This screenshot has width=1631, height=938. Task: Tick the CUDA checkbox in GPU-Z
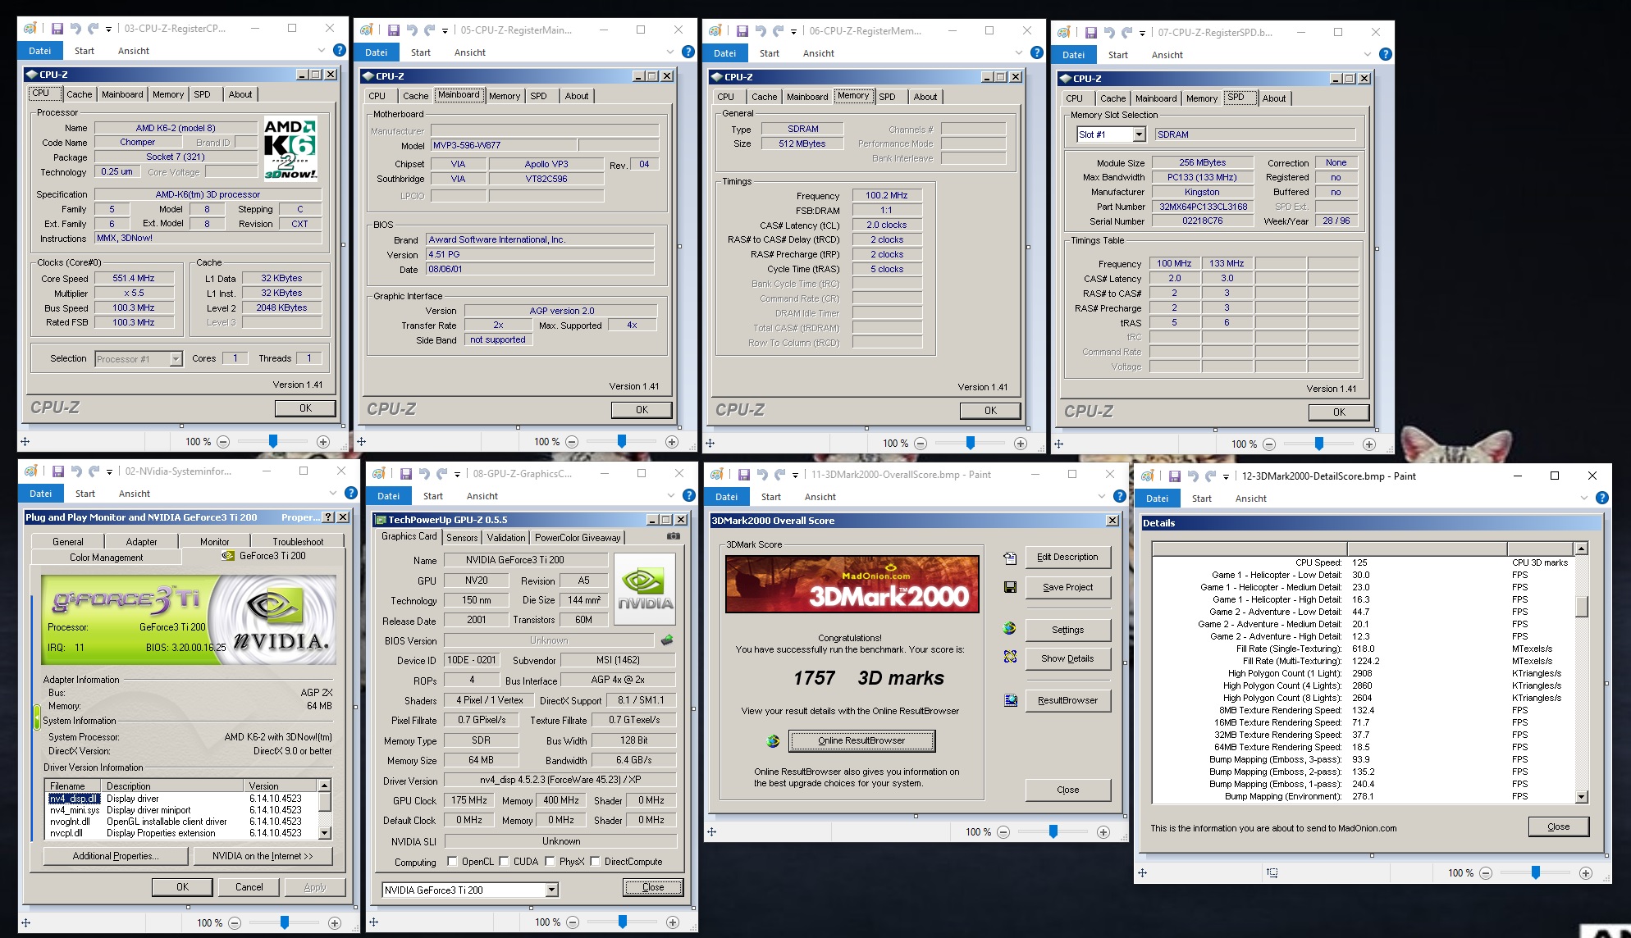point(504,862)
